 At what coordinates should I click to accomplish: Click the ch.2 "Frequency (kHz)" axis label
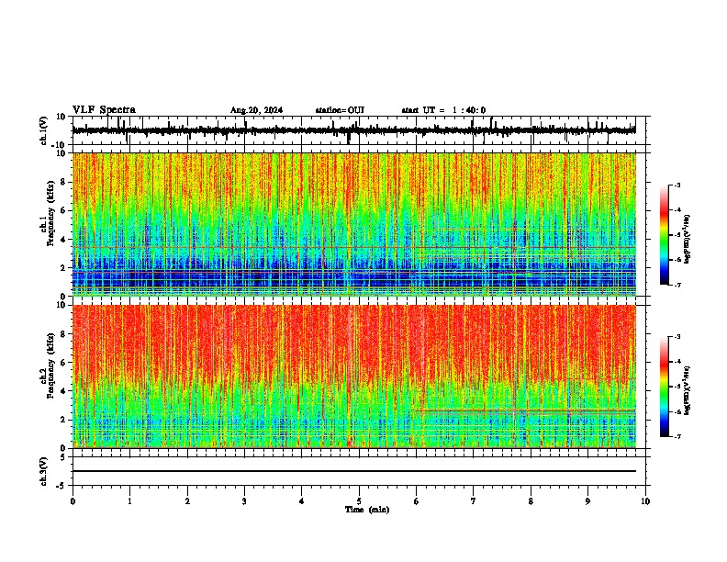coord(50,365)
